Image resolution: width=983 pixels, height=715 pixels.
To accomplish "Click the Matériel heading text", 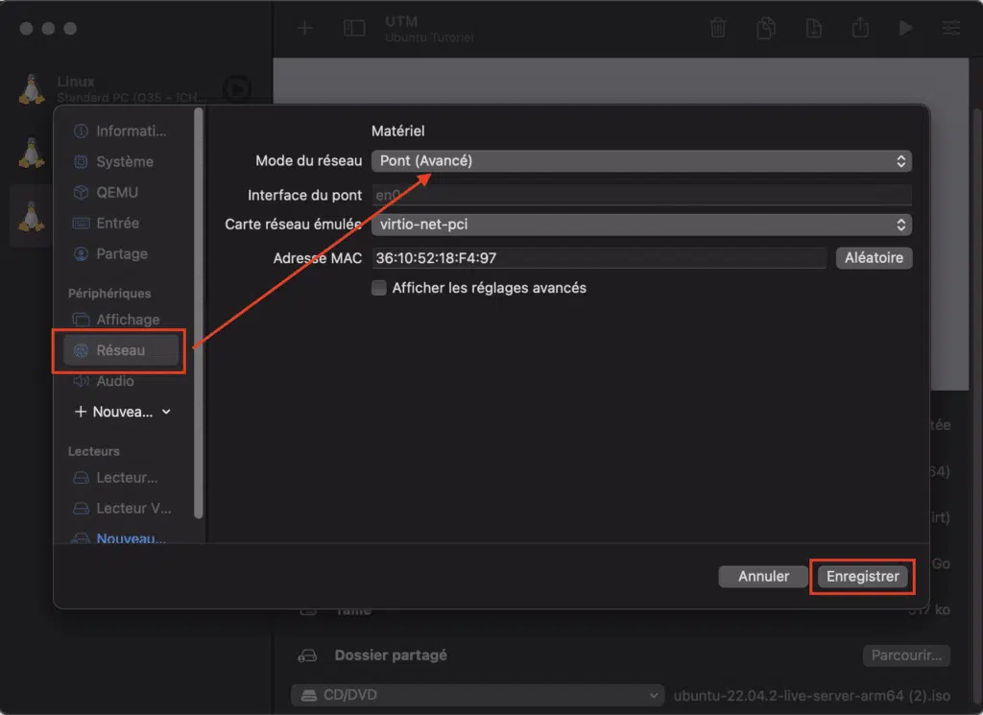I will click(398, 131).
